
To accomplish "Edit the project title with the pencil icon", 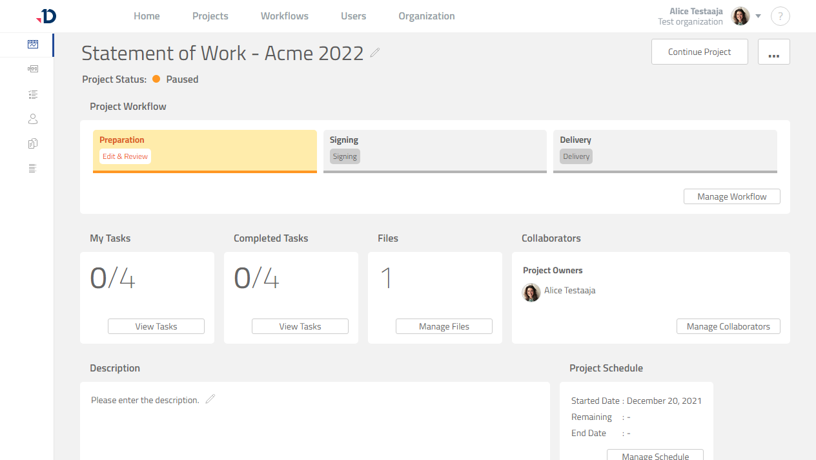I will [x=374, y=54].
